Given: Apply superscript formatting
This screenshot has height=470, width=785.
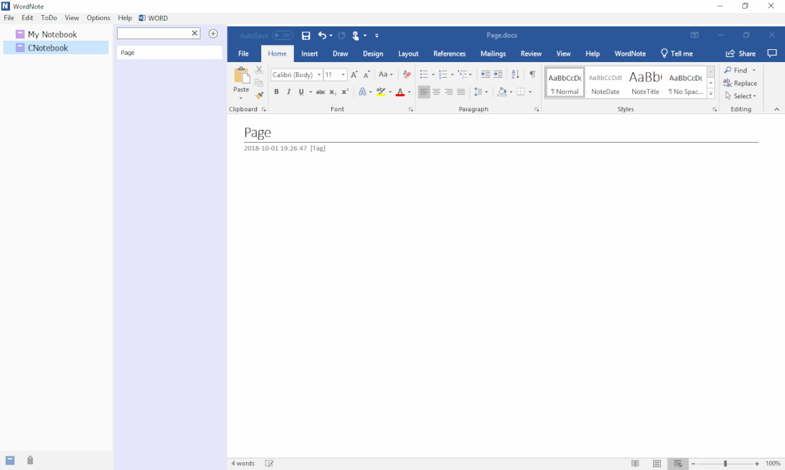Looking at the screenshot, I should [x=345, y=92].
